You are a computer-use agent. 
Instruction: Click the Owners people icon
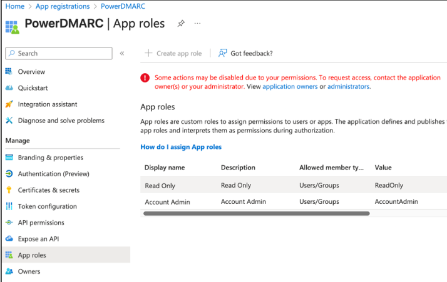point(9,271)
